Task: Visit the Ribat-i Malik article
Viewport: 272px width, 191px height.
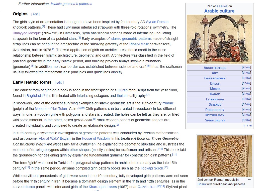Action: 139,44
